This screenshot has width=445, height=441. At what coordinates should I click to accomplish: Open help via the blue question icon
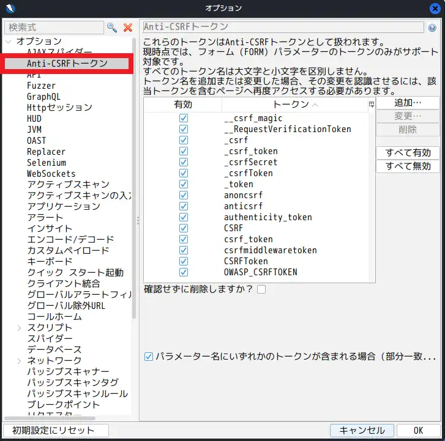coord(432,28)
